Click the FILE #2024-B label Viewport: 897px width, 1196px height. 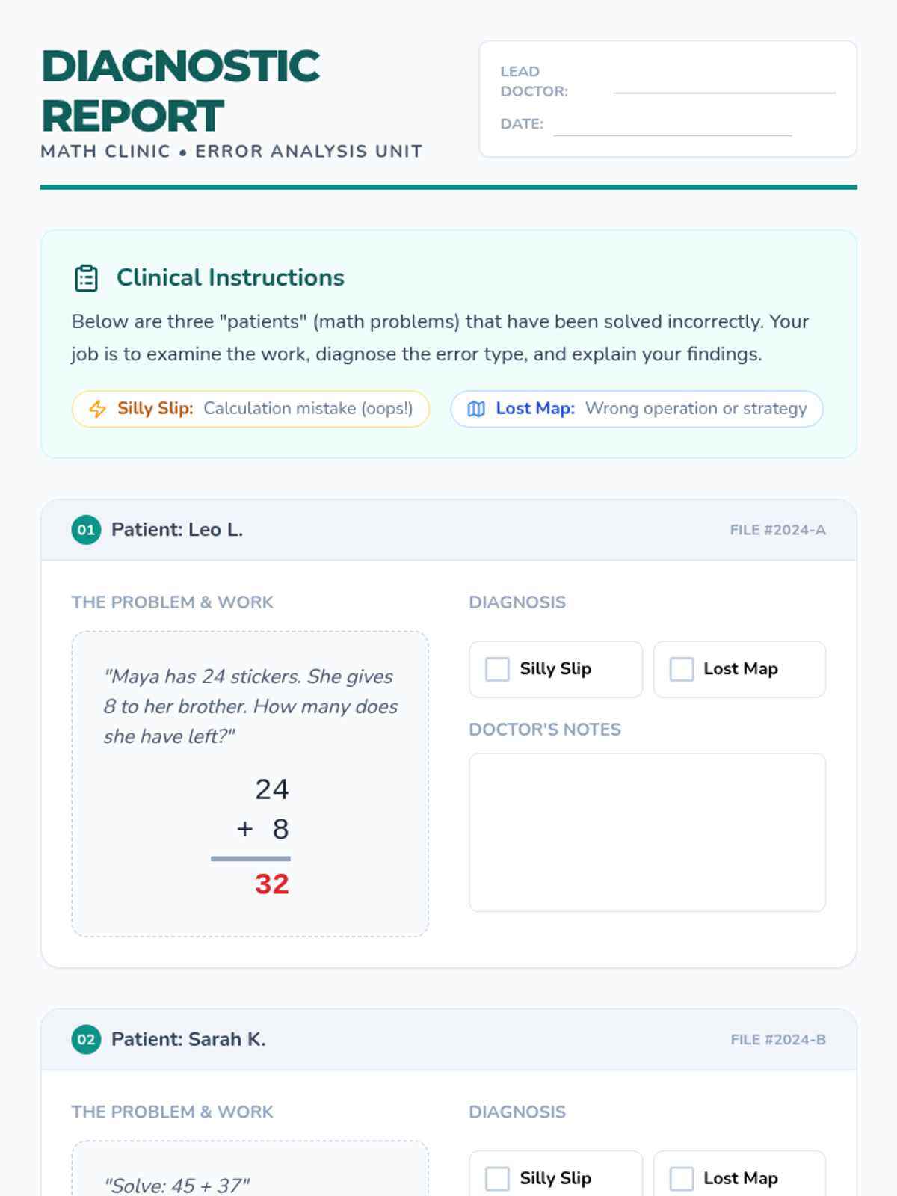[x=777, y=1040]
